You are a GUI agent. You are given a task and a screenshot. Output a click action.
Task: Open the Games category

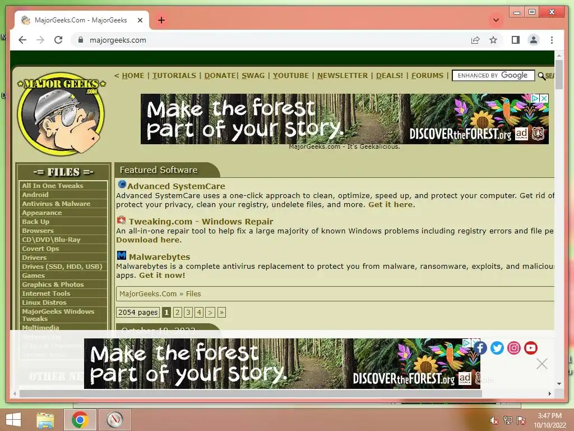(x=33, y=276)
